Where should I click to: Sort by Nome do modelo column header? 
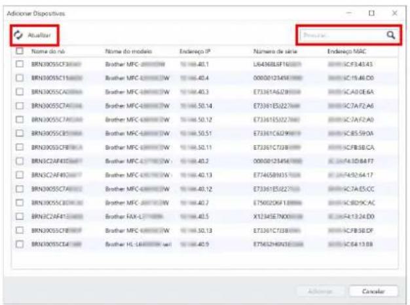pyautogui.click(x=128, y=51)
